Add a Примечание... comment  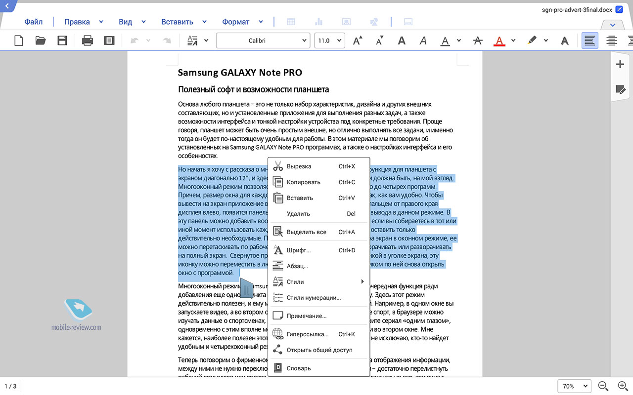pos(319,316)
